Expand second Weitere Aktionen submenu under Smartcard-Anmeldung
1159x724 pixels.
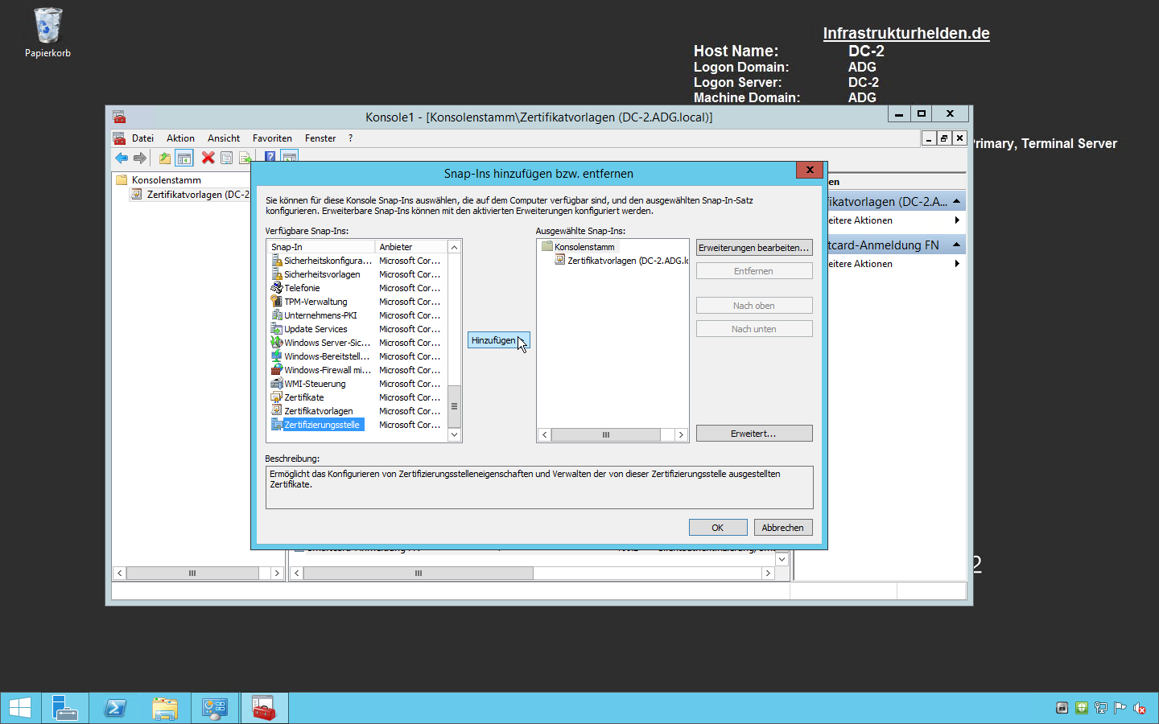point(957,264)
